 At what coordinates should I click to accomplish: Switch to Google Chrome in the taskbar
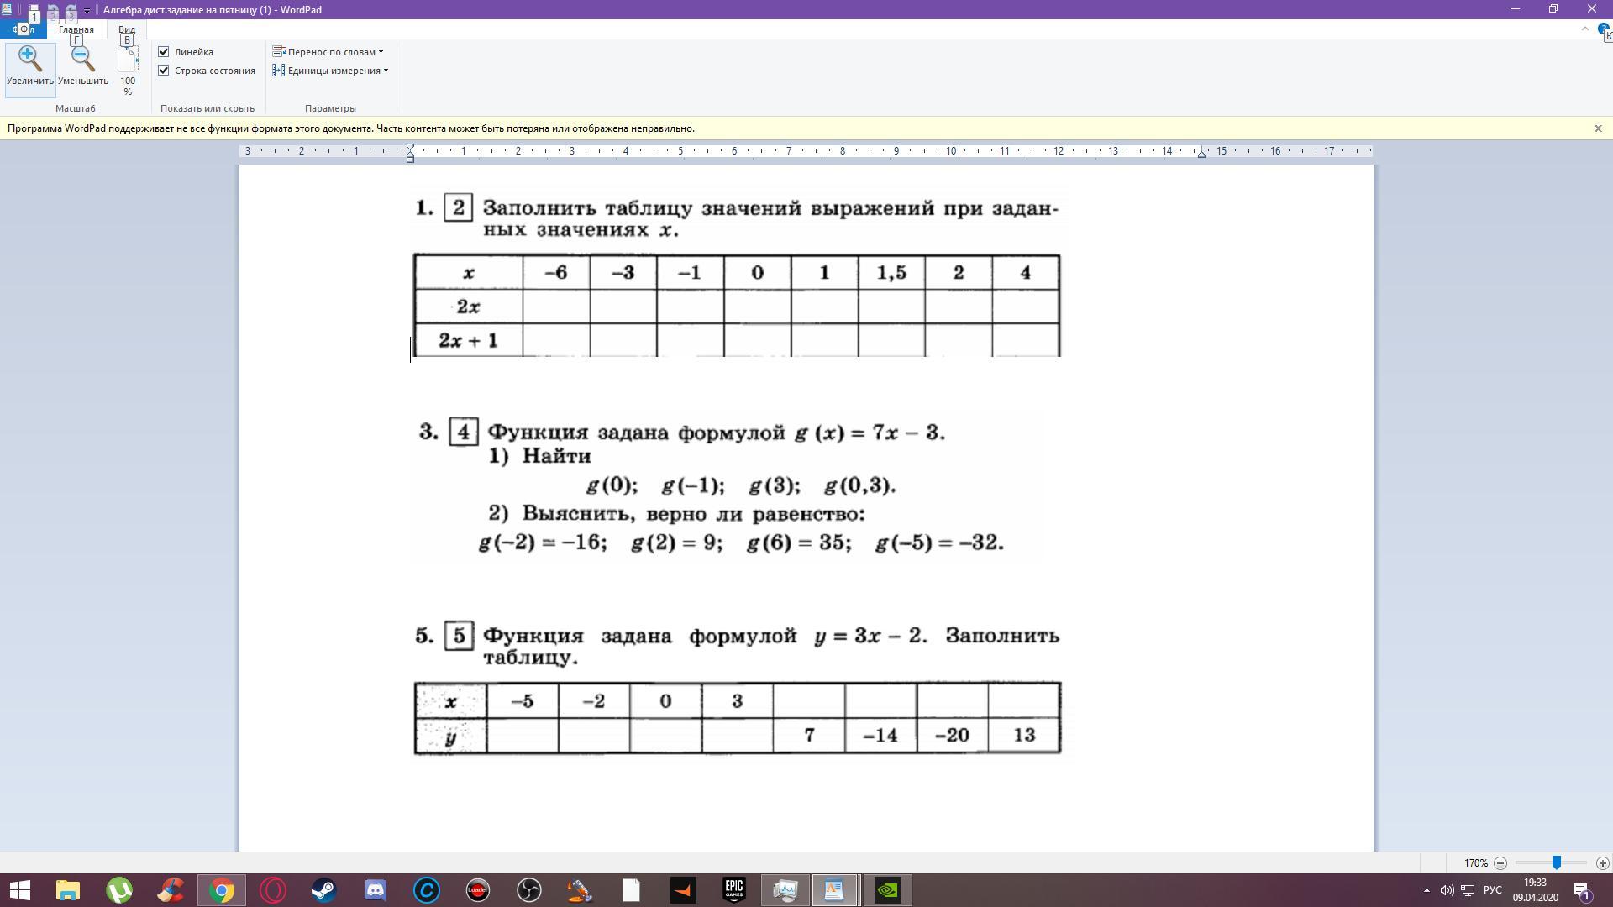pos(222,890)
